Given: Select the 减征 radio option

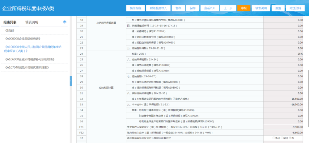Looking at the screenshot, I should pyautogui.click(x=284, y=138).
